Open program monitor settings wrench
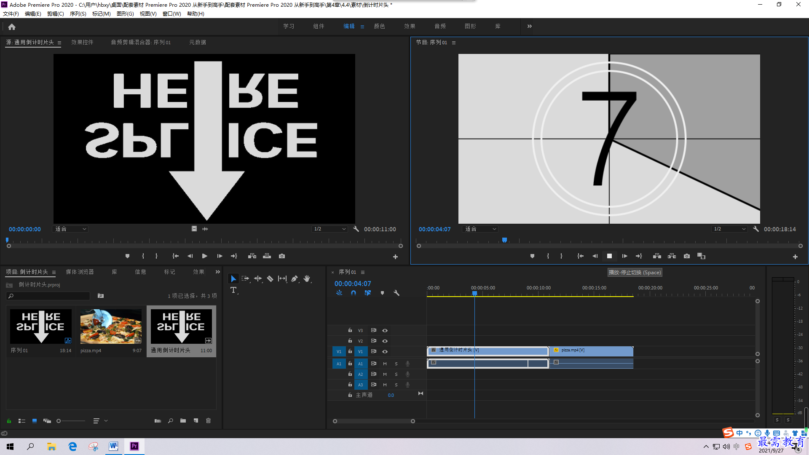The height and width of the screenshot is (455, 809). (x=756, y=229)
